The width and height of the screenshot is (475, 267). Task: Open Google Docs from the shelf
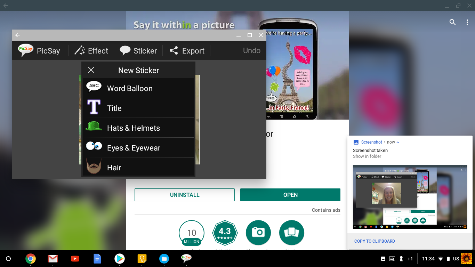point(97,259)
